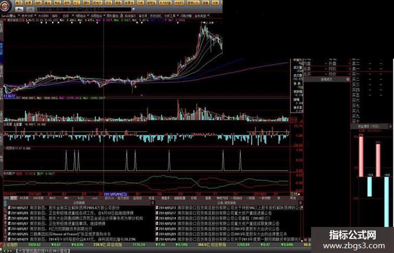Click in the stock code search field

coord(84,10)
